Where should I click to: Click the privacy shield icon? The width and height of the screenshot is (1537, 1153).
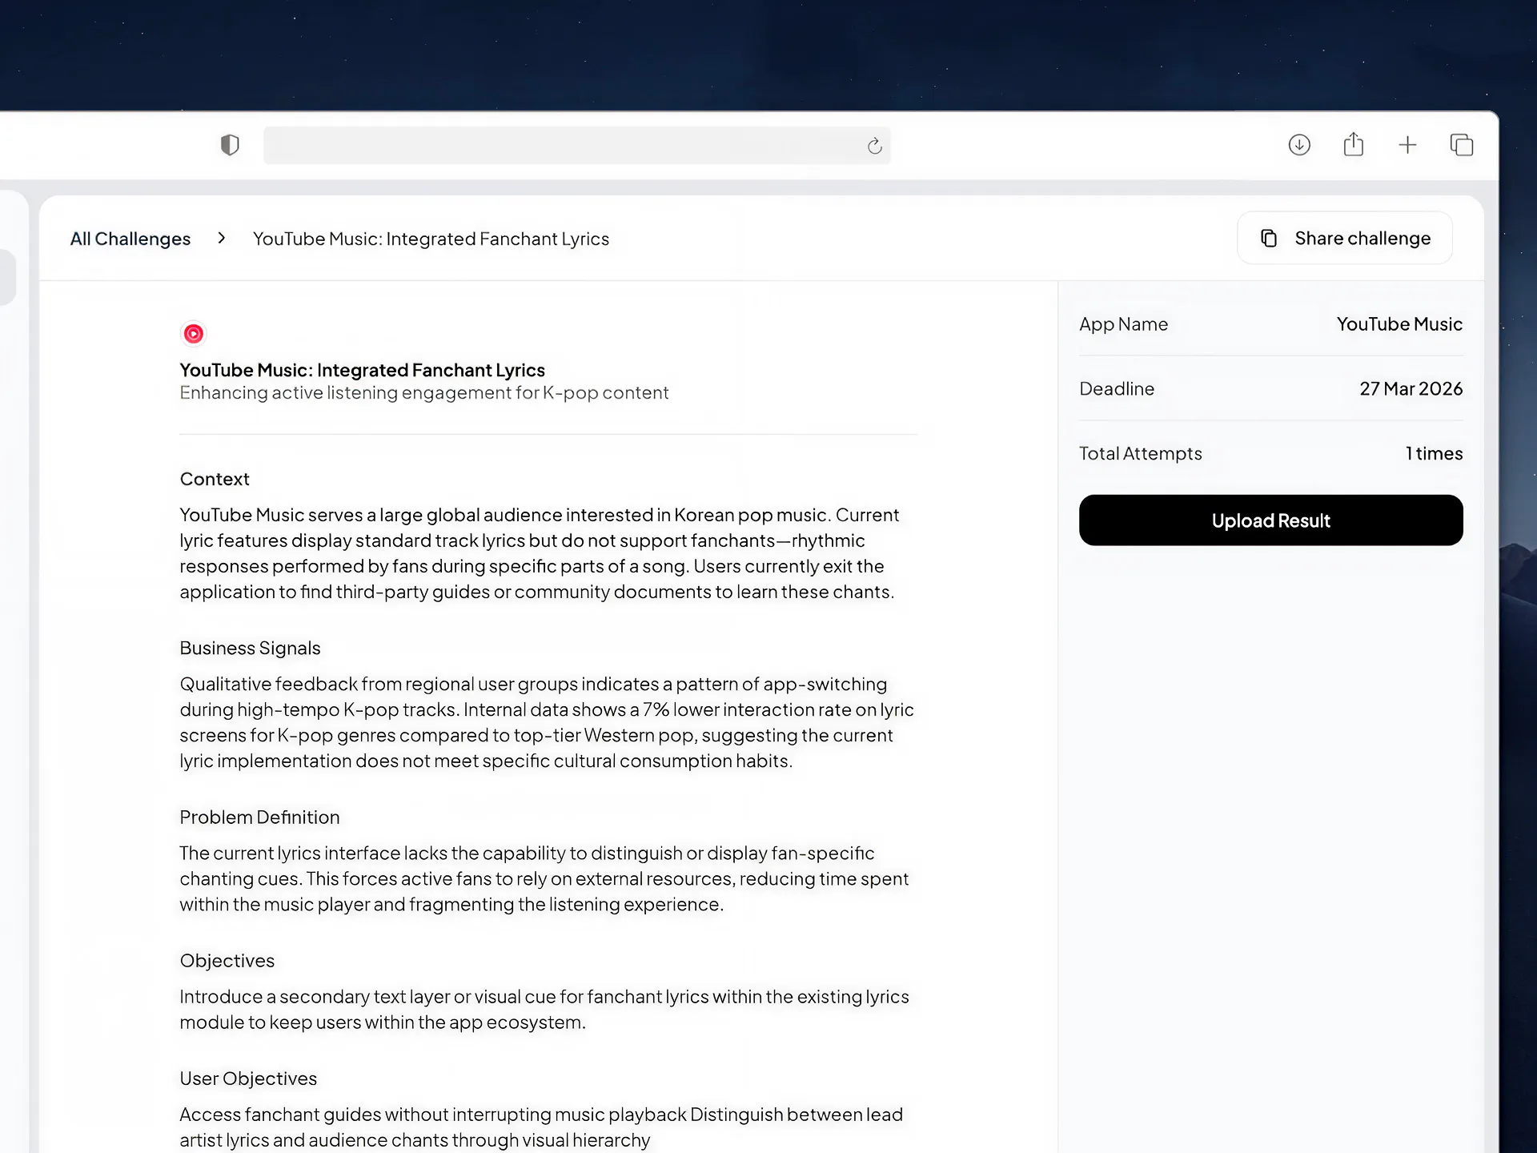pyautogui.click(x=230, y=145)
